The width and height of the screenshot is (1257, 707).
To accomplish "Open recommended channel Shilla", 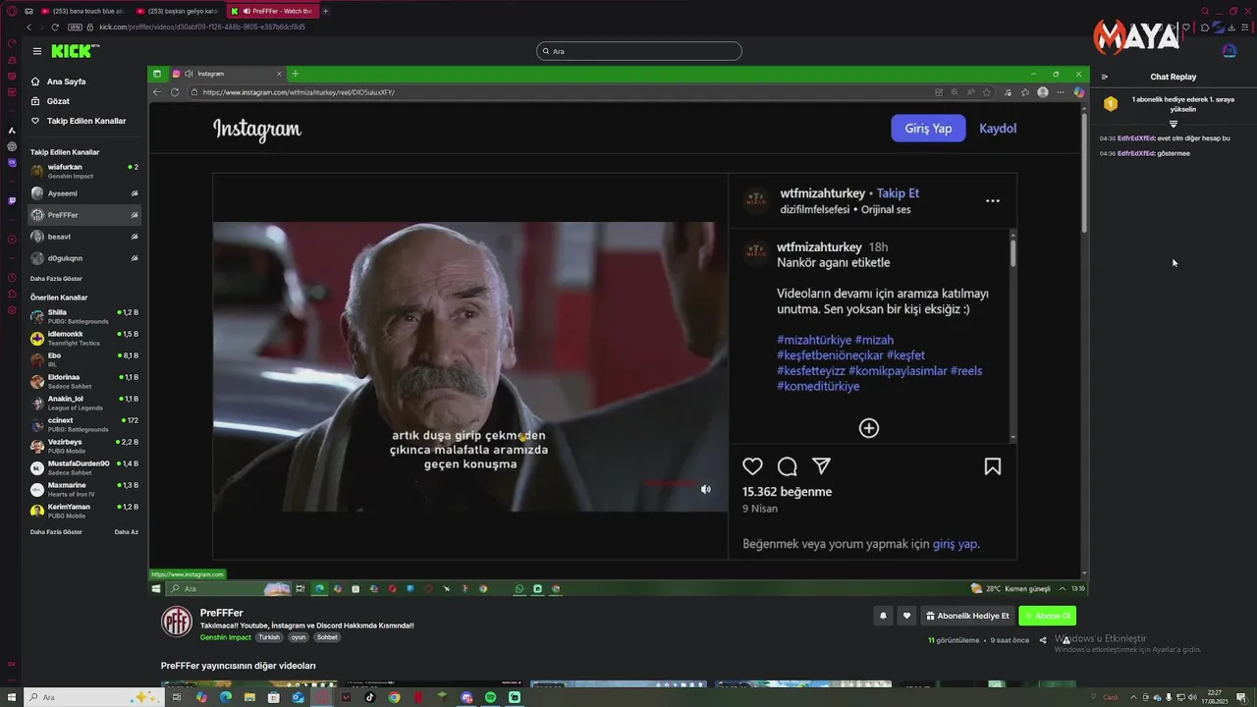I will [x=84, y=316].
